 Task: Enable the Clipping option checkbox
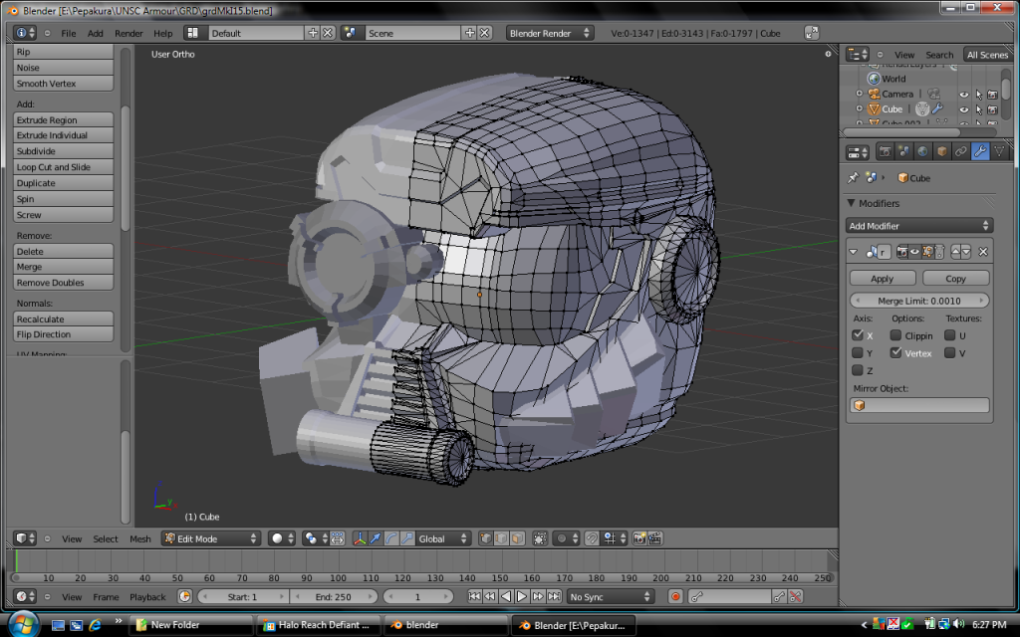tap(895, 335)
